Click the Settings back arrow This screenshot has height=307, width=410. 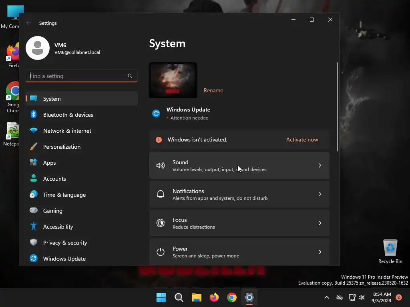click(x=29, y=23)
